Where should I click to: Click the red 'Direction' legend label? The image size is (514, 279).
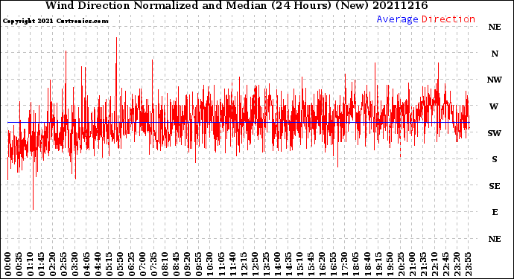pos(448,19)
